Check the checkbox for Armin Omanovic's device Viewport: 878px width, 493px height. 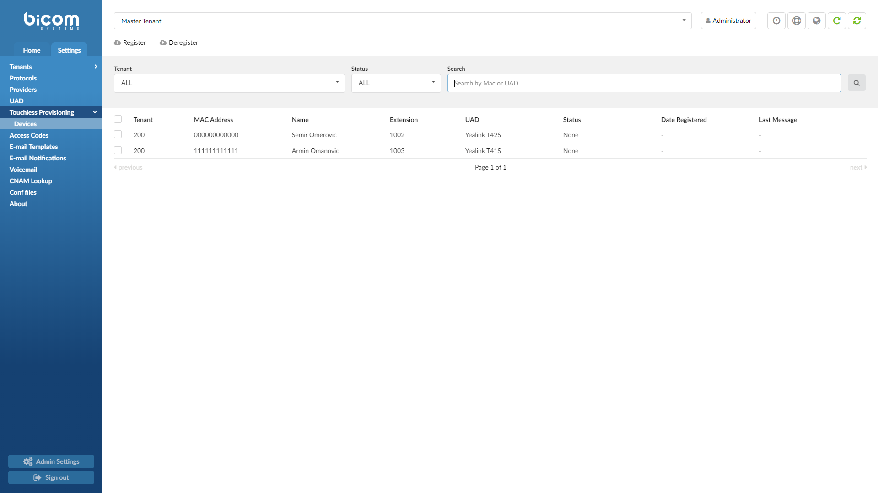pos(118,150)
